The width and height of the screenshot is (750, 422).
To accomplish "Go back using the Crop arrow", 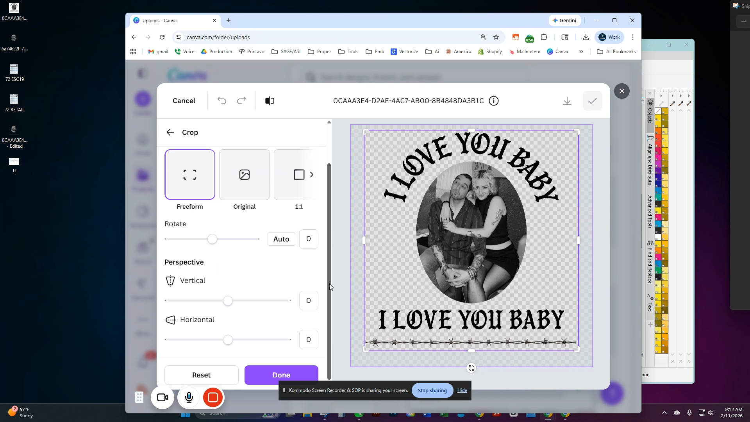I will click(x=170, y=132).
